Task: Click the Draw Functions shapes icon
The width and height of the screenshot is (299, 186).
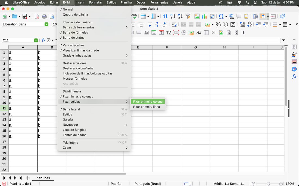Action: point(282,16)
